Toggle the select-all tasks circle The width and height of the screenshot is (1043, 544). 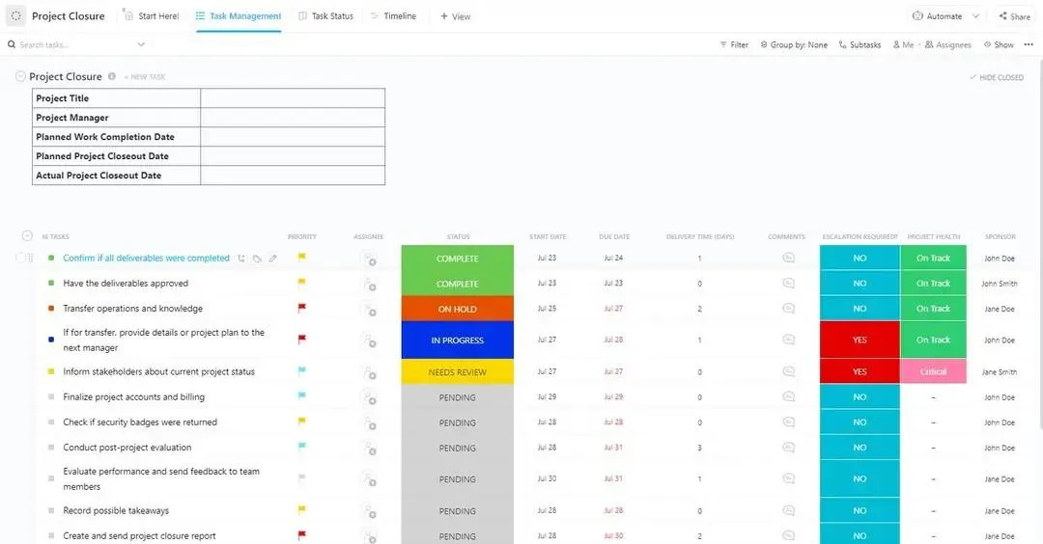(27, 235)
